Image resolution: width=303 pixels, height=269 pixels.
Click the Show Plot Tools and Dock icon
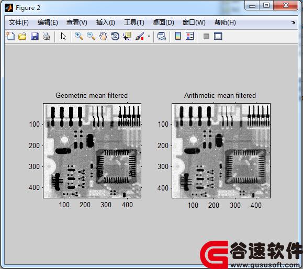tap(218, 36)
